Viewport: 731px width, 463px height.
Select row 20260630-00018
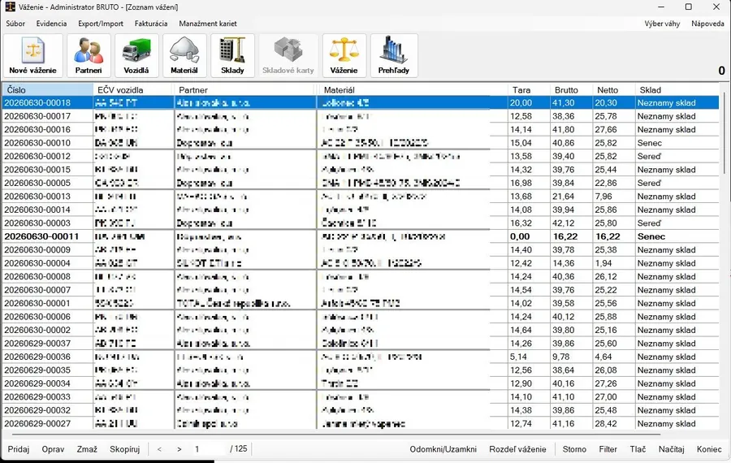pos(361,102)
